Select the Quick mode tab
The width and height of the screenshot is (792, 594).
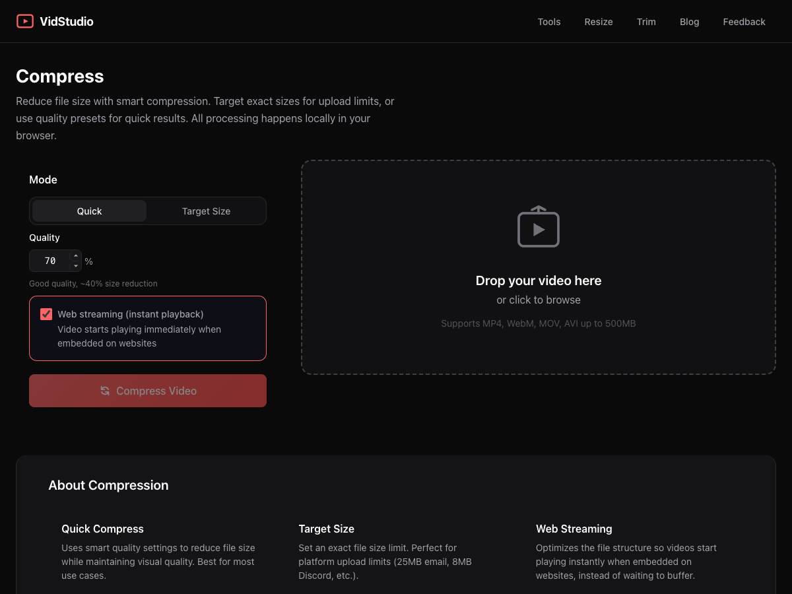(x=88, y=211)
